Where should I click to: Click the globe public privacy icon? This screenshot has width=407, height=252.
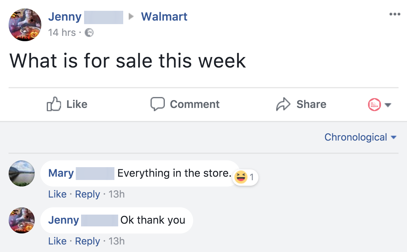coord(89,33)
